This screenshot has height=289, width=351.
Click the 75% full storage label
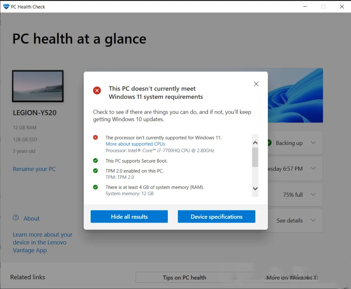tap(293, 195)
